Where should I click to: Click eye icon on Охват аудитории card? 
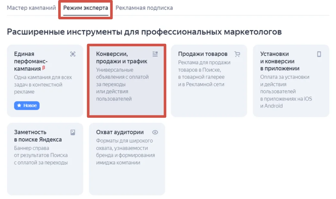coord(155,132)
